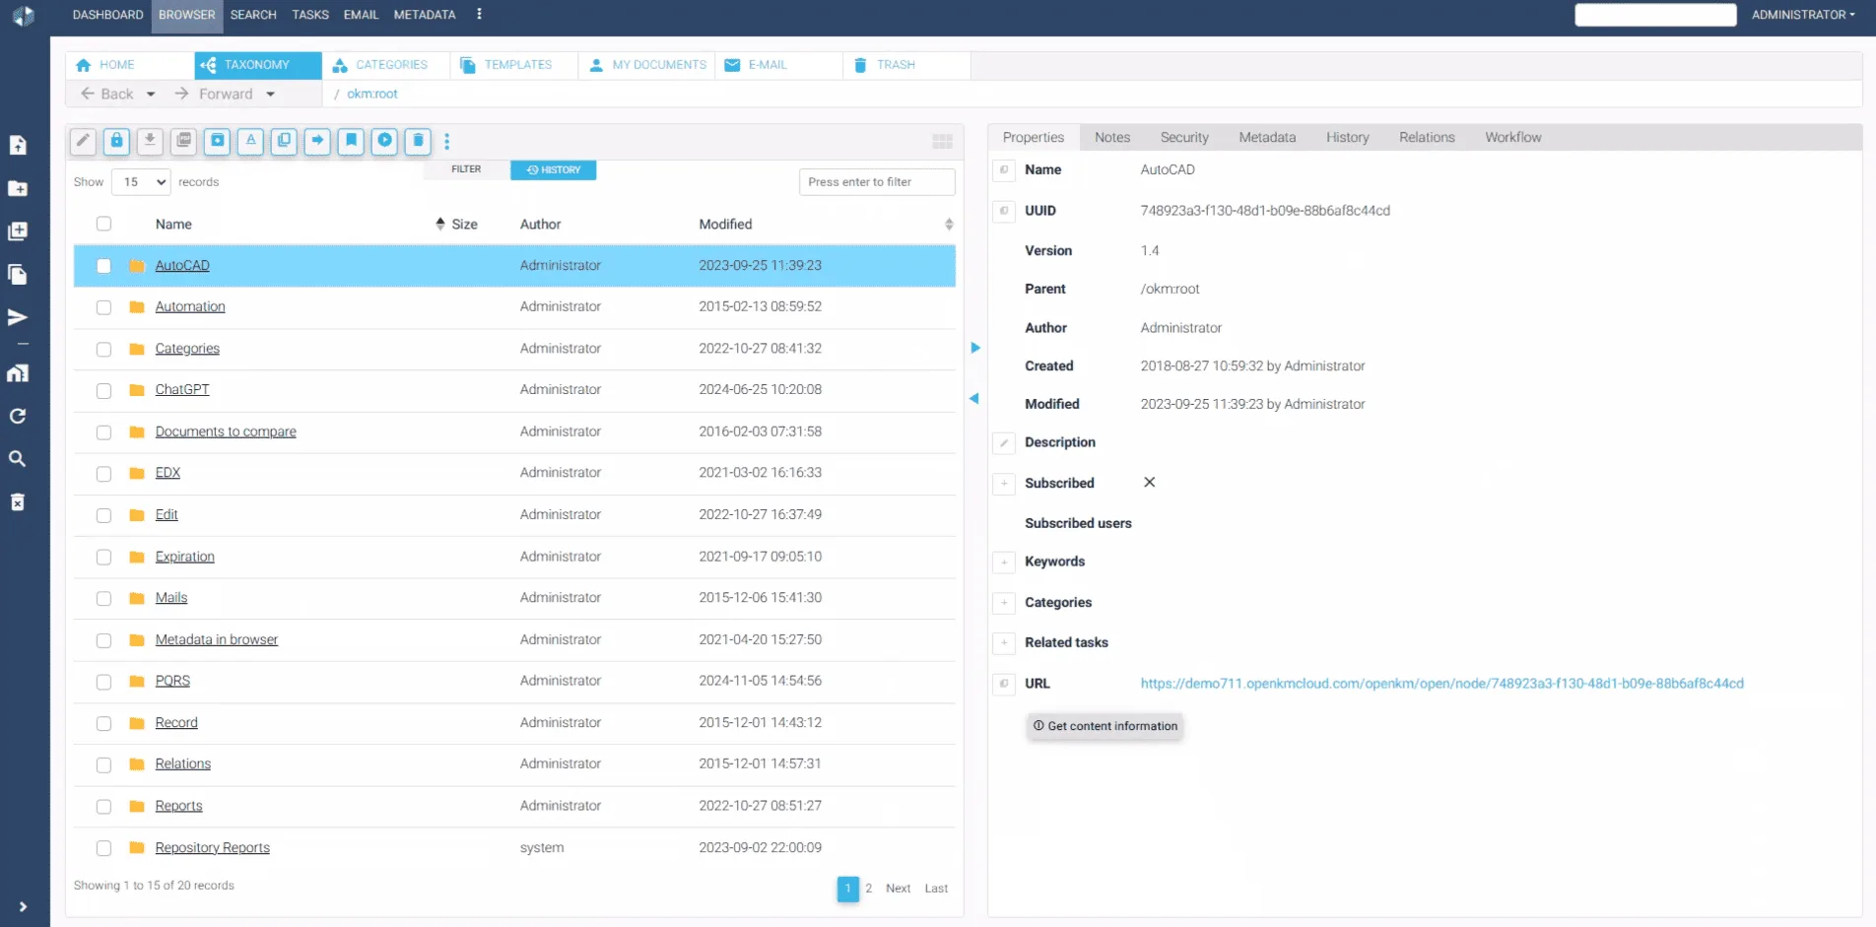Click the right-pointing panel splitter arrow
Image resolution: width=1876 pixels, height=927 pixels.
click(x=974, y=348)
